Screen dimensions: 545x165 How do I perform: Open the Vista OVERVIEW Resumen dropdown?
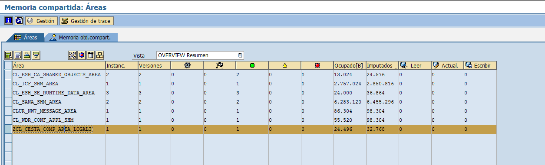tap(200, 55)
